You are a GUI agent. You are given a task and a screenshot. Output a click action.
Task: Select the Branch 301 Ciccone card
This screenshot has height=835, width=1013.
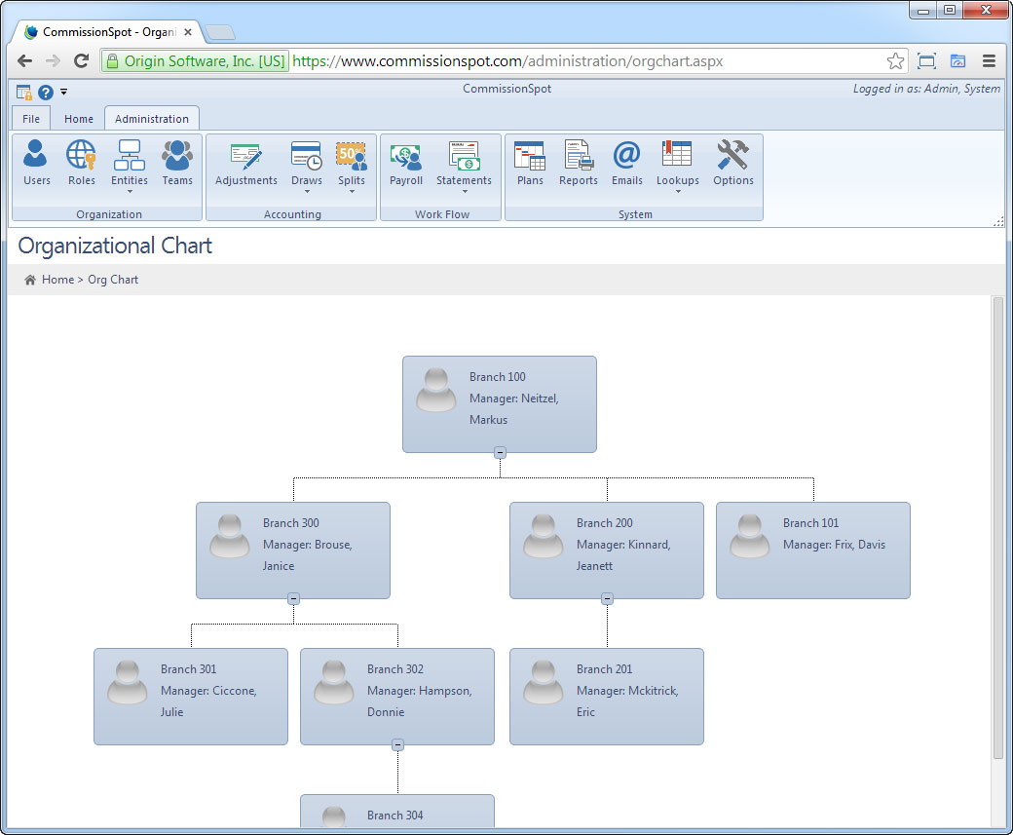[x=191, y=697]
